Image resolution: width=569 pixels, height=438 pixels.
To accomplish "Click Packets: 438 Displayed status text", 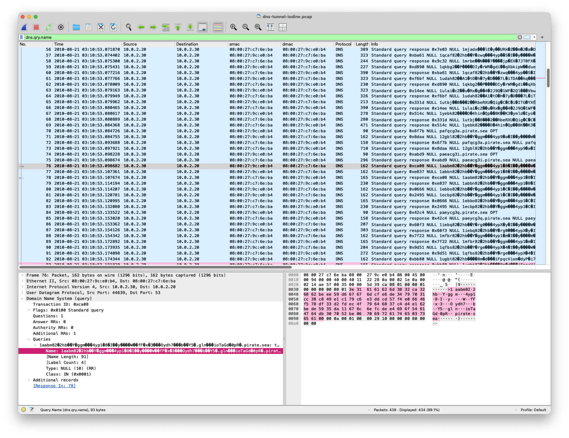I will [407, 410].
